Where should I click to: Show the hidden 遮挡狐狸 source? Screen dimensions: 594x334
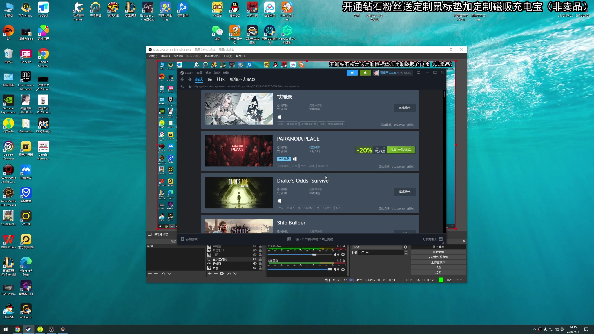pyautogui.click(x=255, y=251)
